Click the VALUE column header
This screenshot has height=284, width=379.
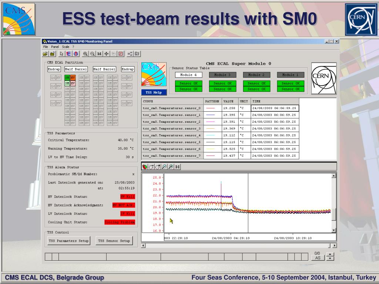[230, 101]
